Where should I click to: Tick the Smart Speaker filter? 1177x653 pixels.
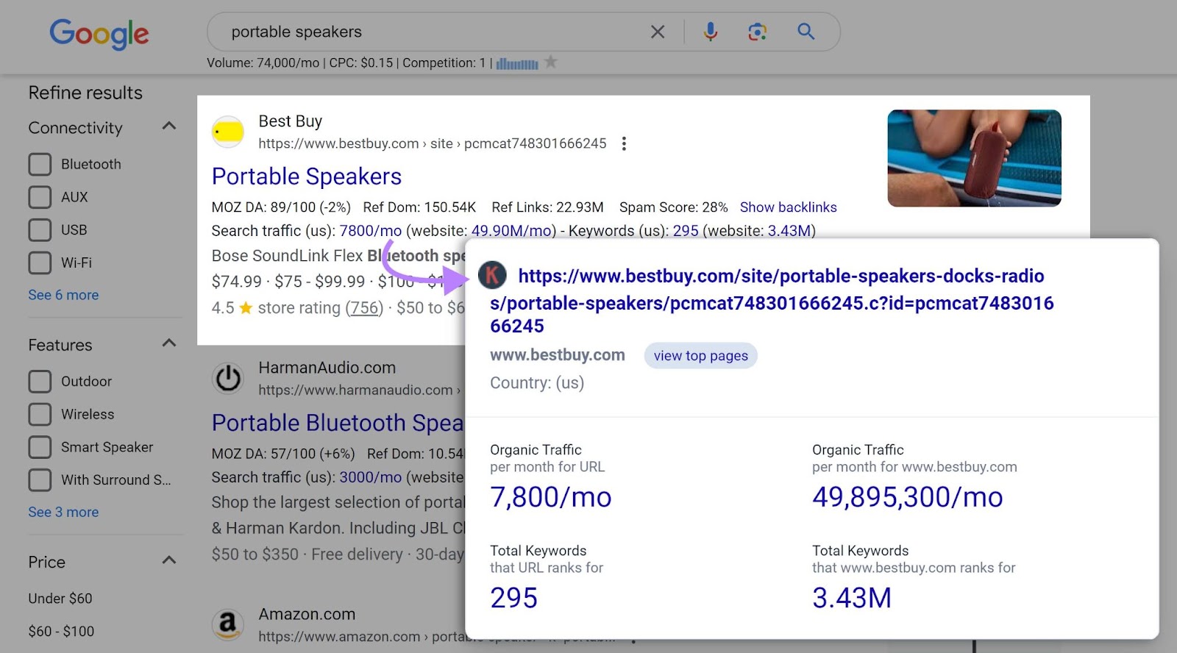[x=40, y=447]
